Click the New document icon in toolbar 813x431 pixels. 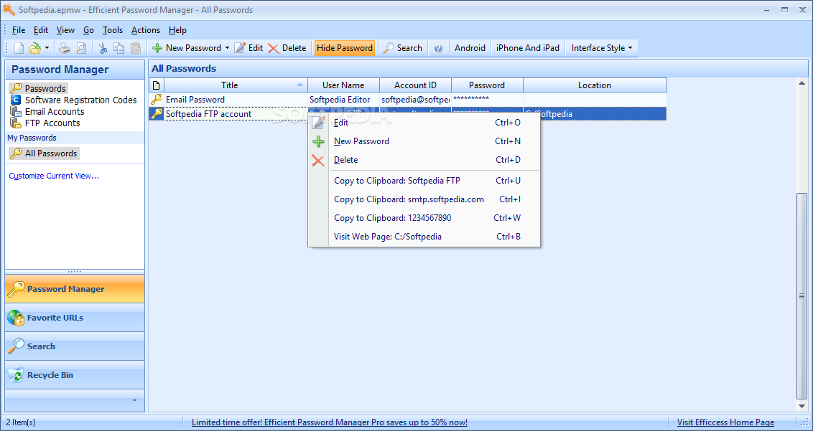tap(19, 48)
